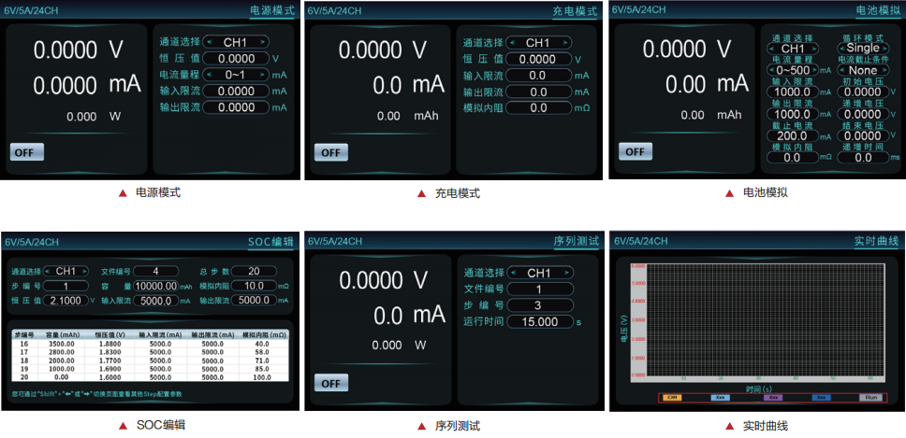Image resolution: width=906 pixels, height=438 pixels.
Task: Click right arrow of SOC编辑 通道选择 CH1
Action: (92, 271)
